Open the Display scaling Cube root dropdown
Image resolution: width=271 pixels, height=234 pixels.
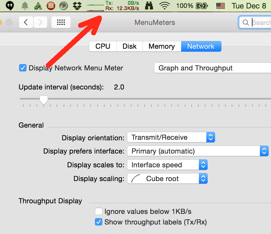tap(167, 179)
